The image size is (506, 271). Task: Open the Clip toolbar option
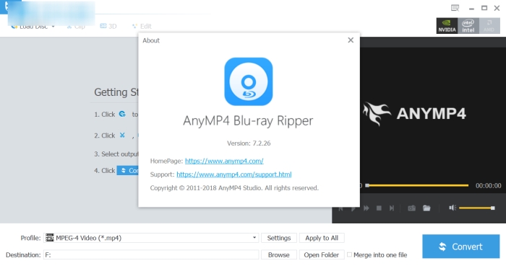(x=76, y=26)
